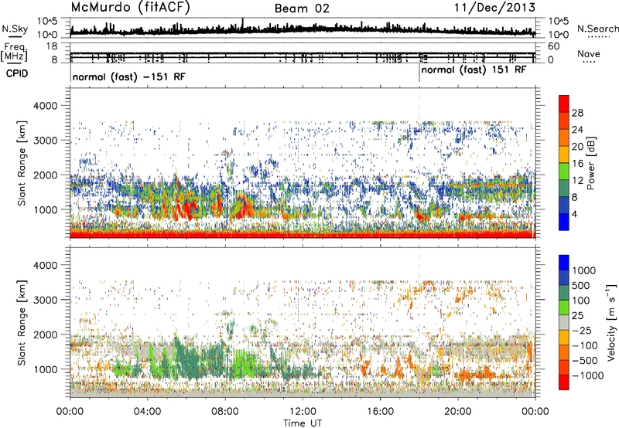Click the blue top segment of Velocity colorbar
Screen dimensions: 619x428
coord(564,263)
